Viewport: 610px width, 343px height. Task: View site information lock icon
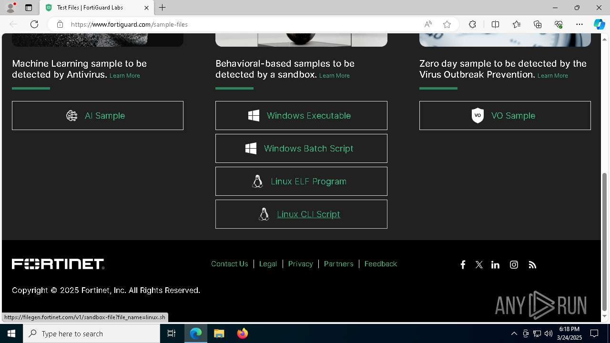point(60,24)
